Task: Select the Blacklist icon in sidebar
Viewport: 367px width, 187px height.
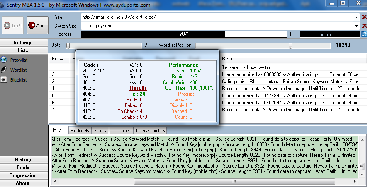Action: click(4, 79)
